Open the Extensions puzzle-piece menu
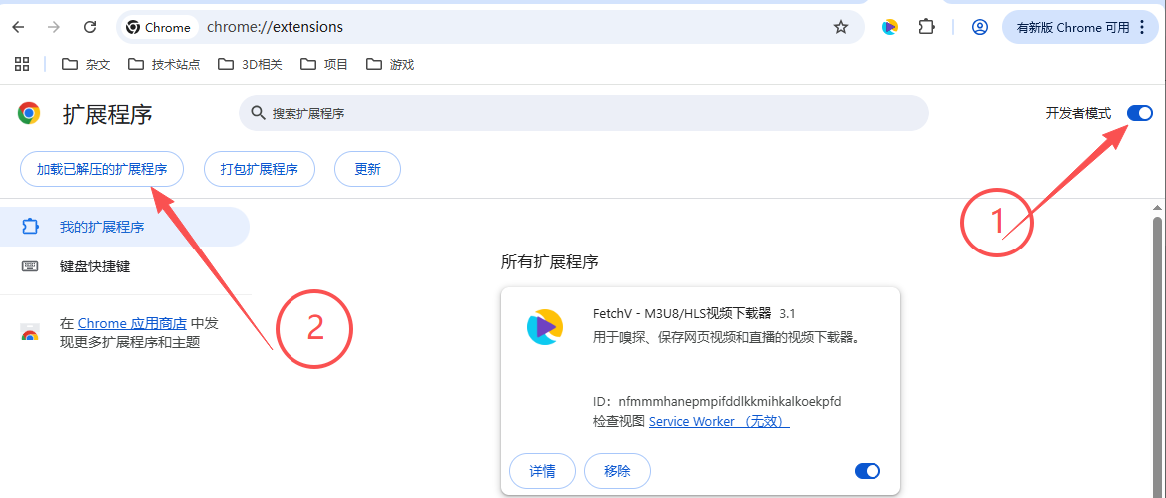 926,27
